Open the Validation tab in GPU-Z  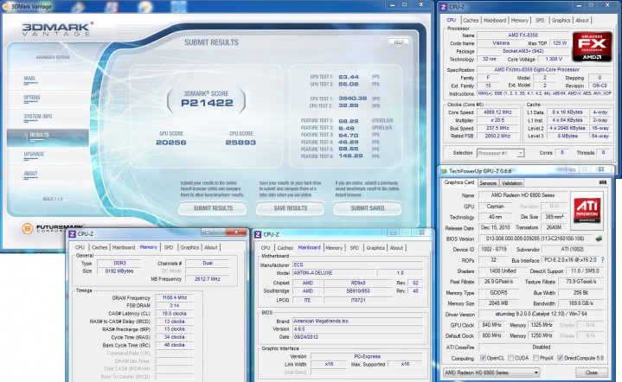coord(512,183)
